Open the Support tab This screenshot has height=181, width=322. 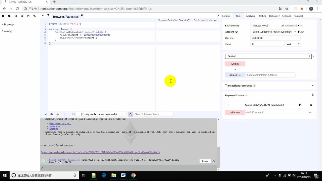coord(299,16)
